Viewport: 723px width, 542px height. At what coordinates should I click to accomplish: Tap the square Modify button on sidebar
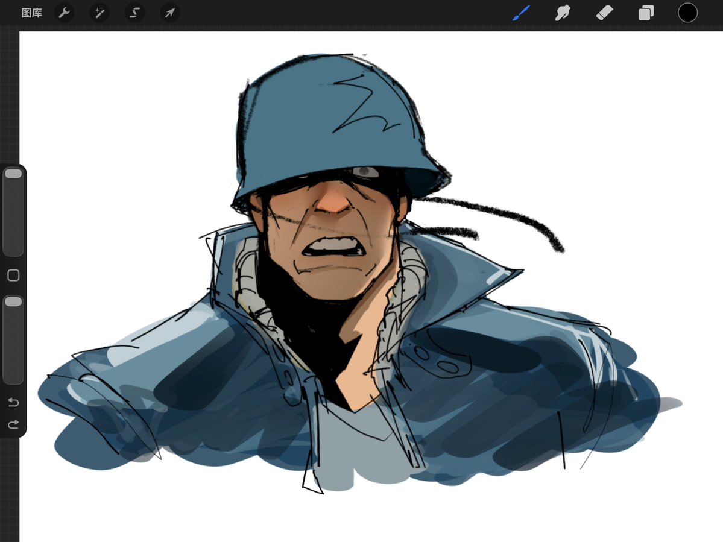13,275
